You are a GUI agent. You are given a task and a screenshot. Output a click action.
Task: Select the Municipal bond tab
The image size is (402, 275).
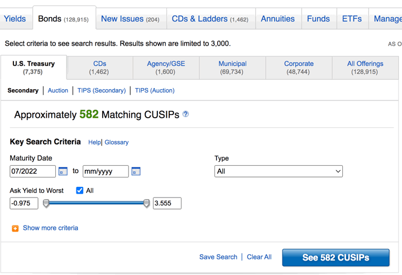pyautogui.click(x=233, y=67)
